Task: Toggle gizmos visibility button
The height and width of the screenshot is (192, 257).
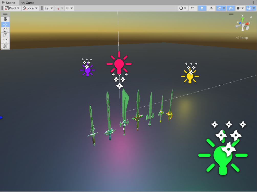Action: 249,8
